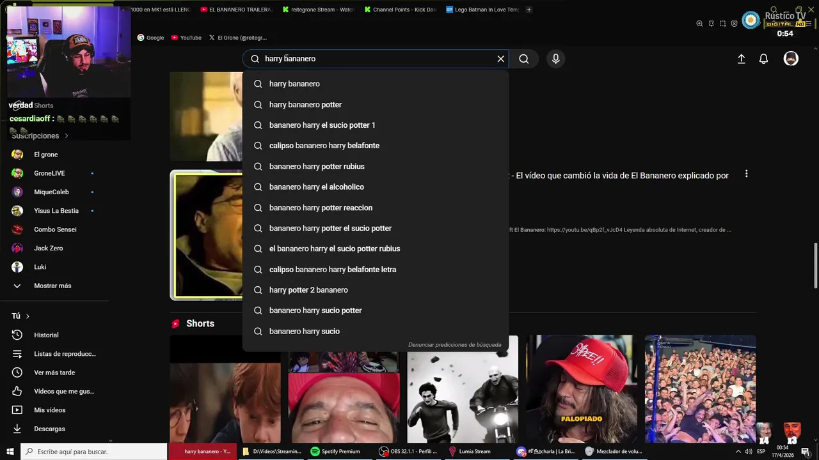Click the magnifier search button

tap(524, 59)
